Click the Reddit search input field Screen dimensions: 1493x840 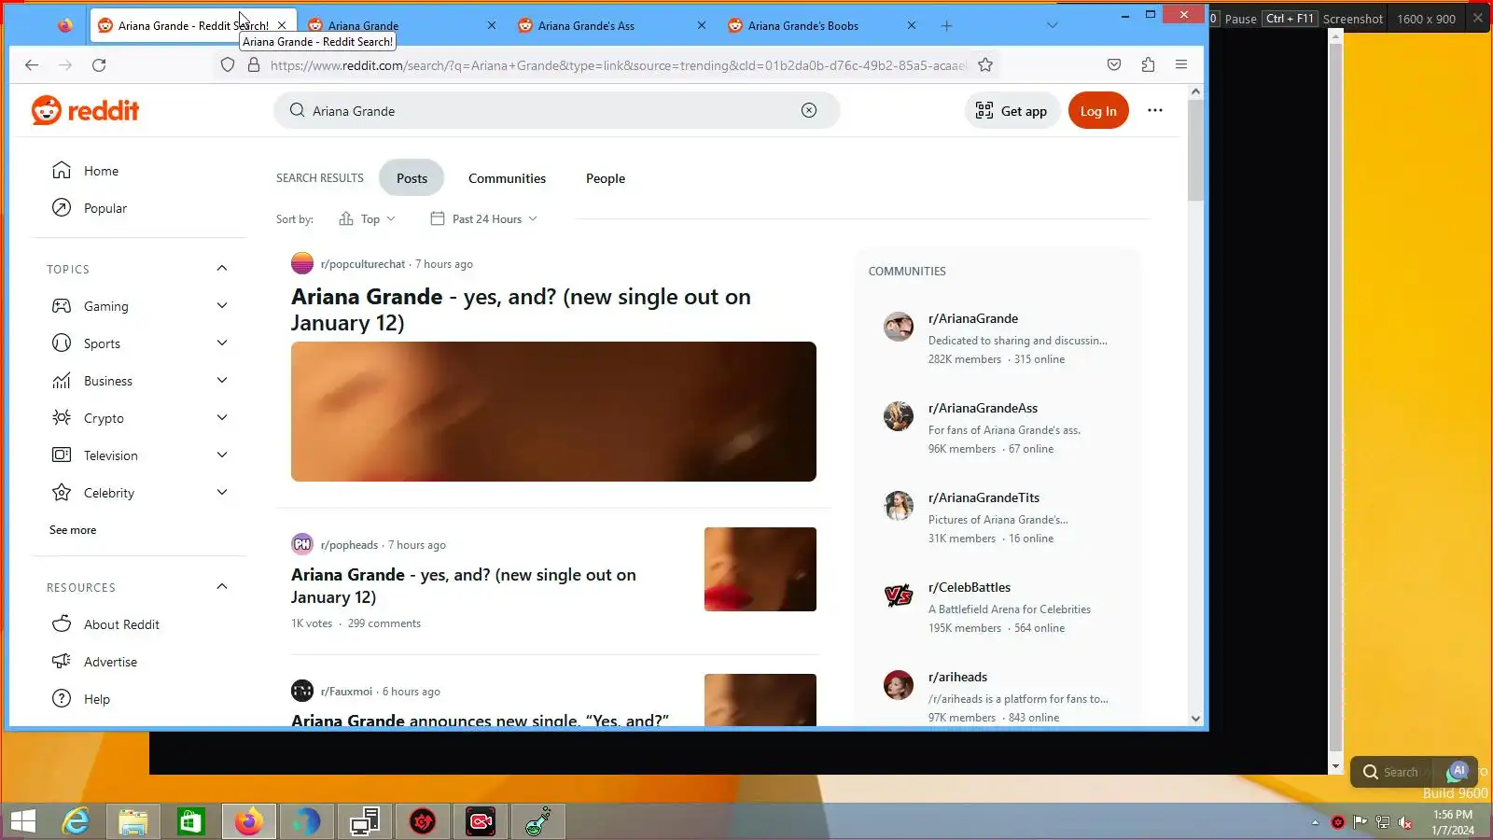pos(556,110)
